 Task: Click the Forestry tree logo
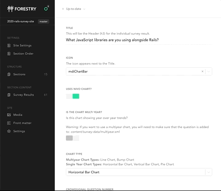coord(11,9)
